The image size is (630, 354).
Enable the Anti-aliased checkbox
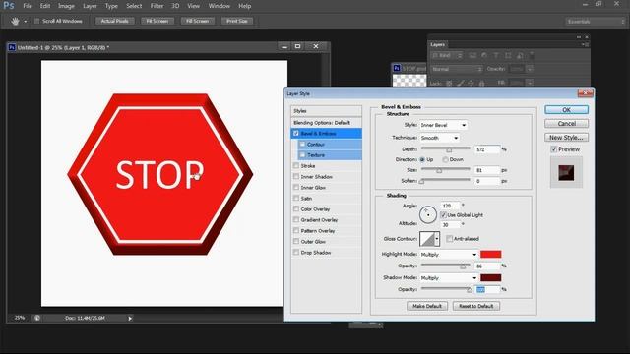[x=449, y=238]
